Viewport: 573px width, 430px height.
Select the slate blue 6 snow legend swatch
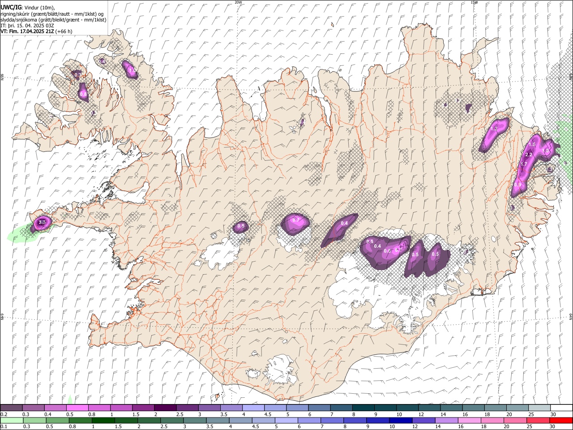[x=320, y=408]
